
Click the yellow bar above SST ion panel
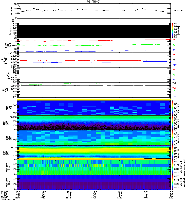click(x=94, y=99)
